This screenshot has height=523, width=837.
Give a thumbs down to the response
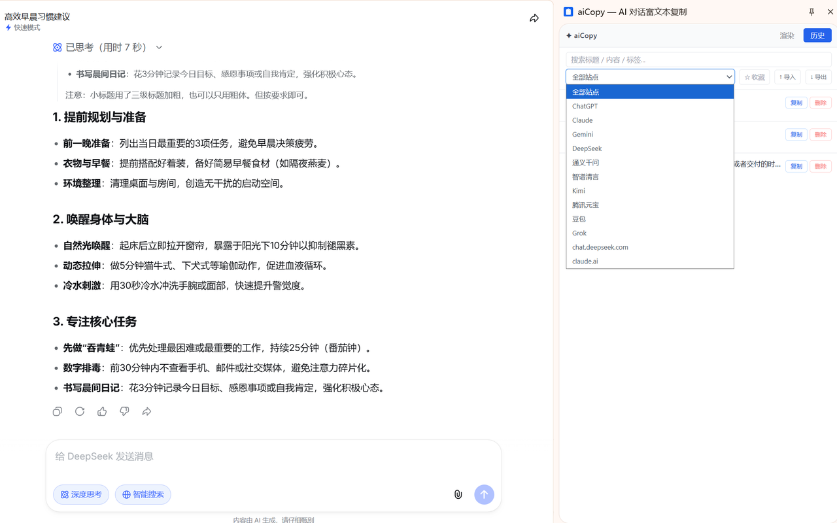[124, 411]
